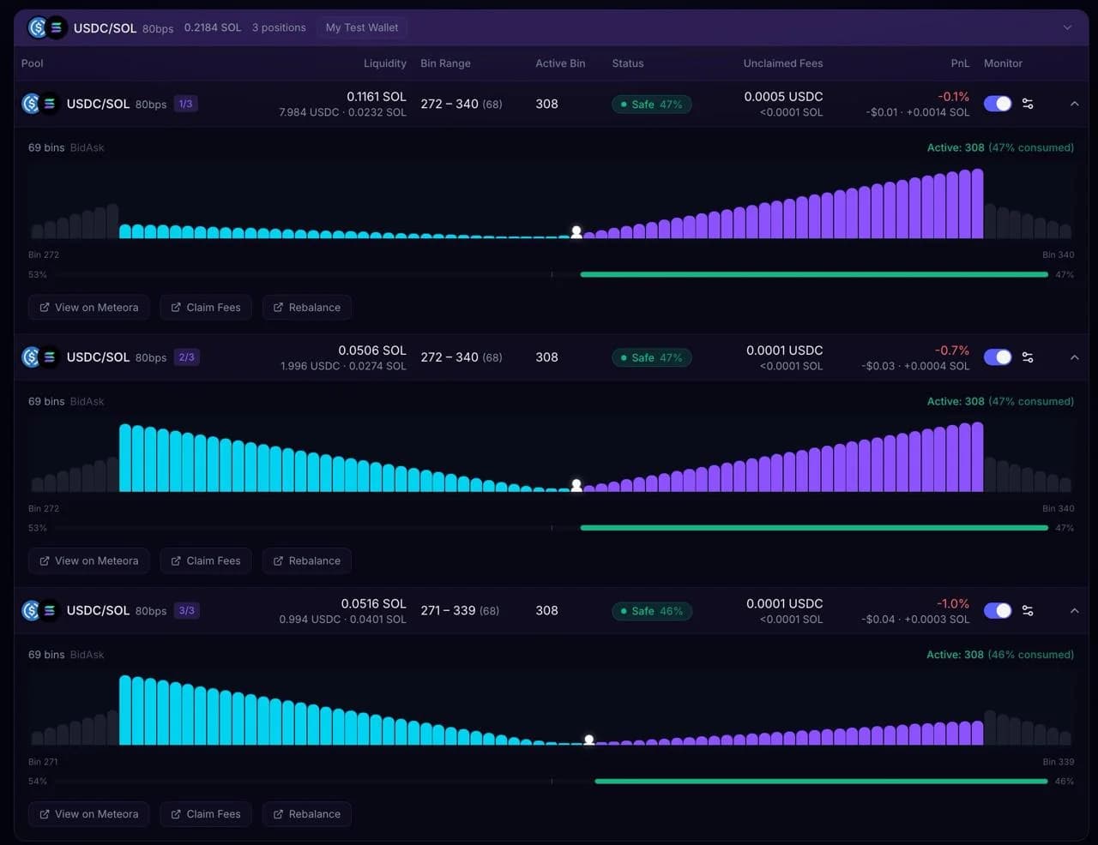Click active bin marker in 3/3 liquidity chart

click(x=588, y=740)
